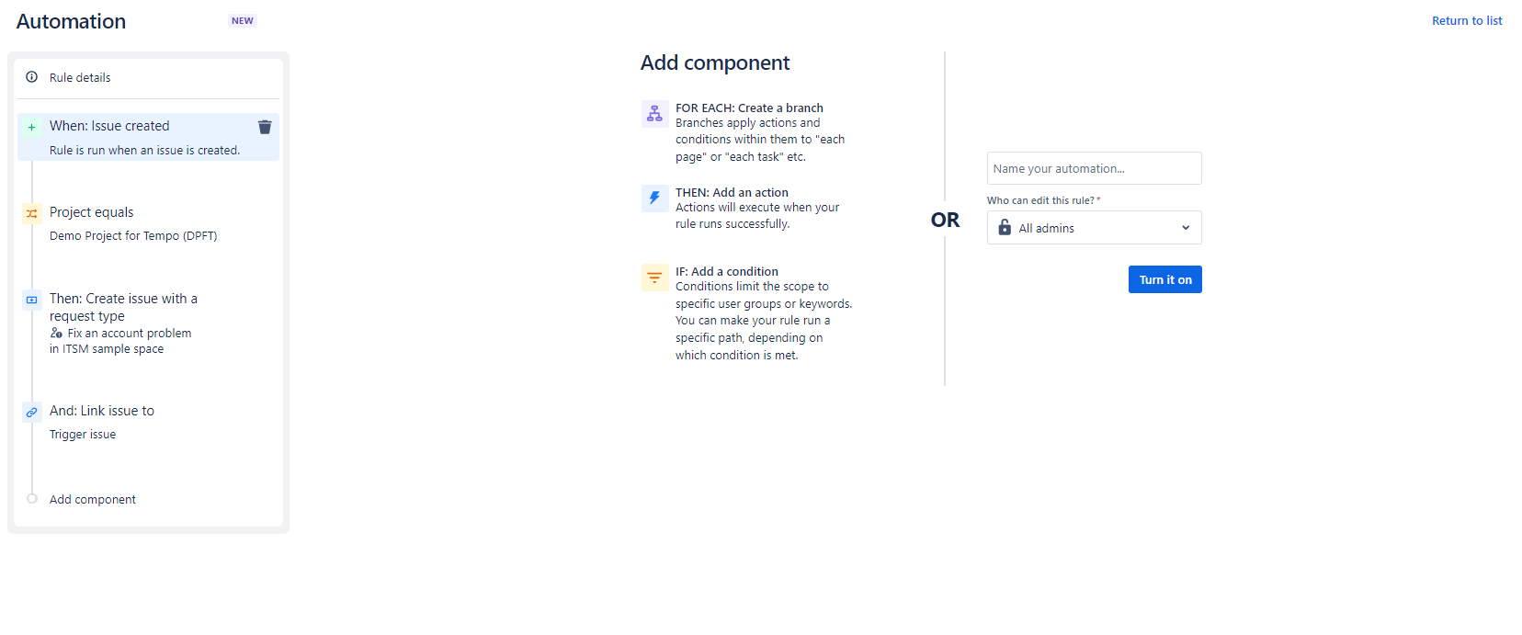Select "IF: Add a condition" component
This screenshot has width=1522, height=635.
click(727, 271)
